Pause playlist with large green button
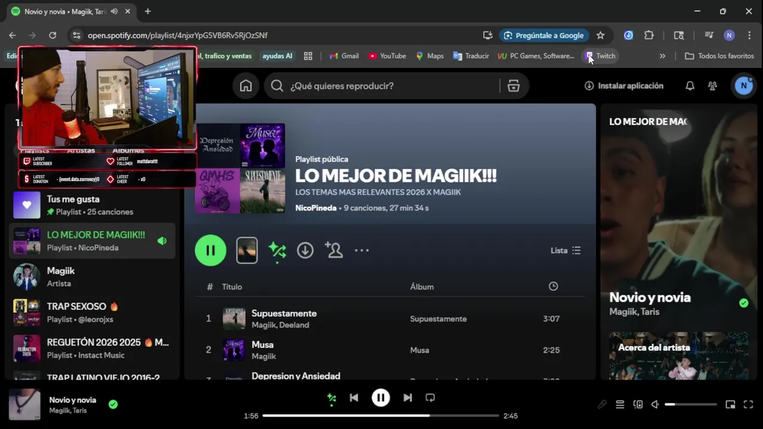The height and width of the screenshot is (429, 763). point(210,250)
